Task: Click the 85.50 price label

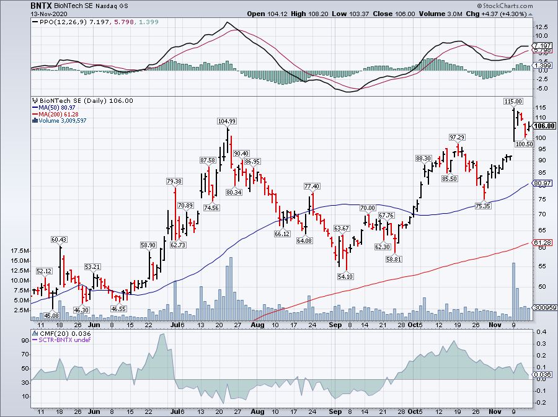Action: tap(449, 179)
